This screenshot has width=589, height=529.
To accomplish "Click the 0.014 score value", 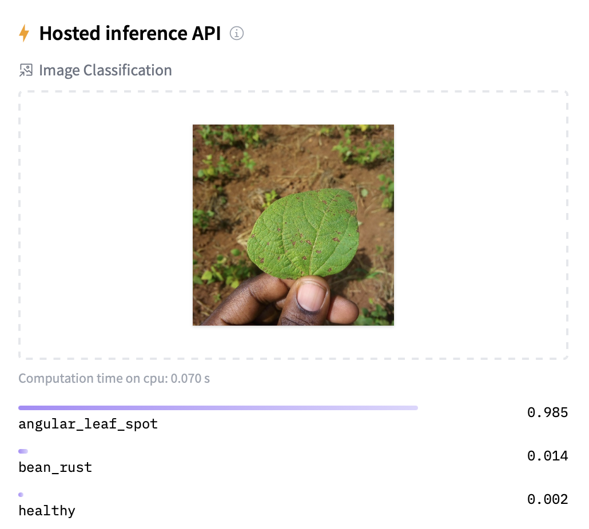I will coord(547,456).
